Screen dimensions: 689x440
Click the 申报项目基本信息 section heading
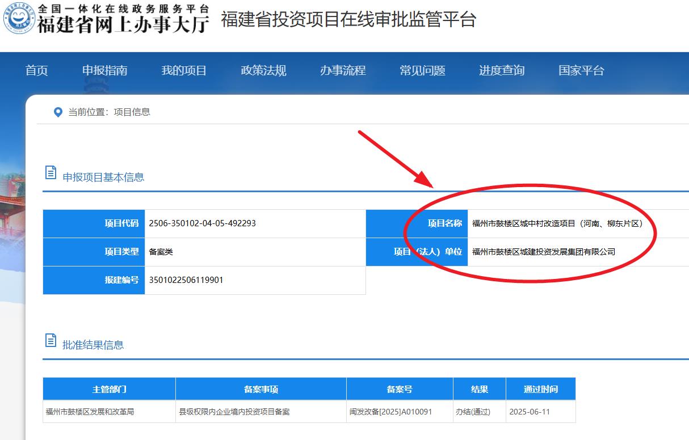(x=103, y=177)
